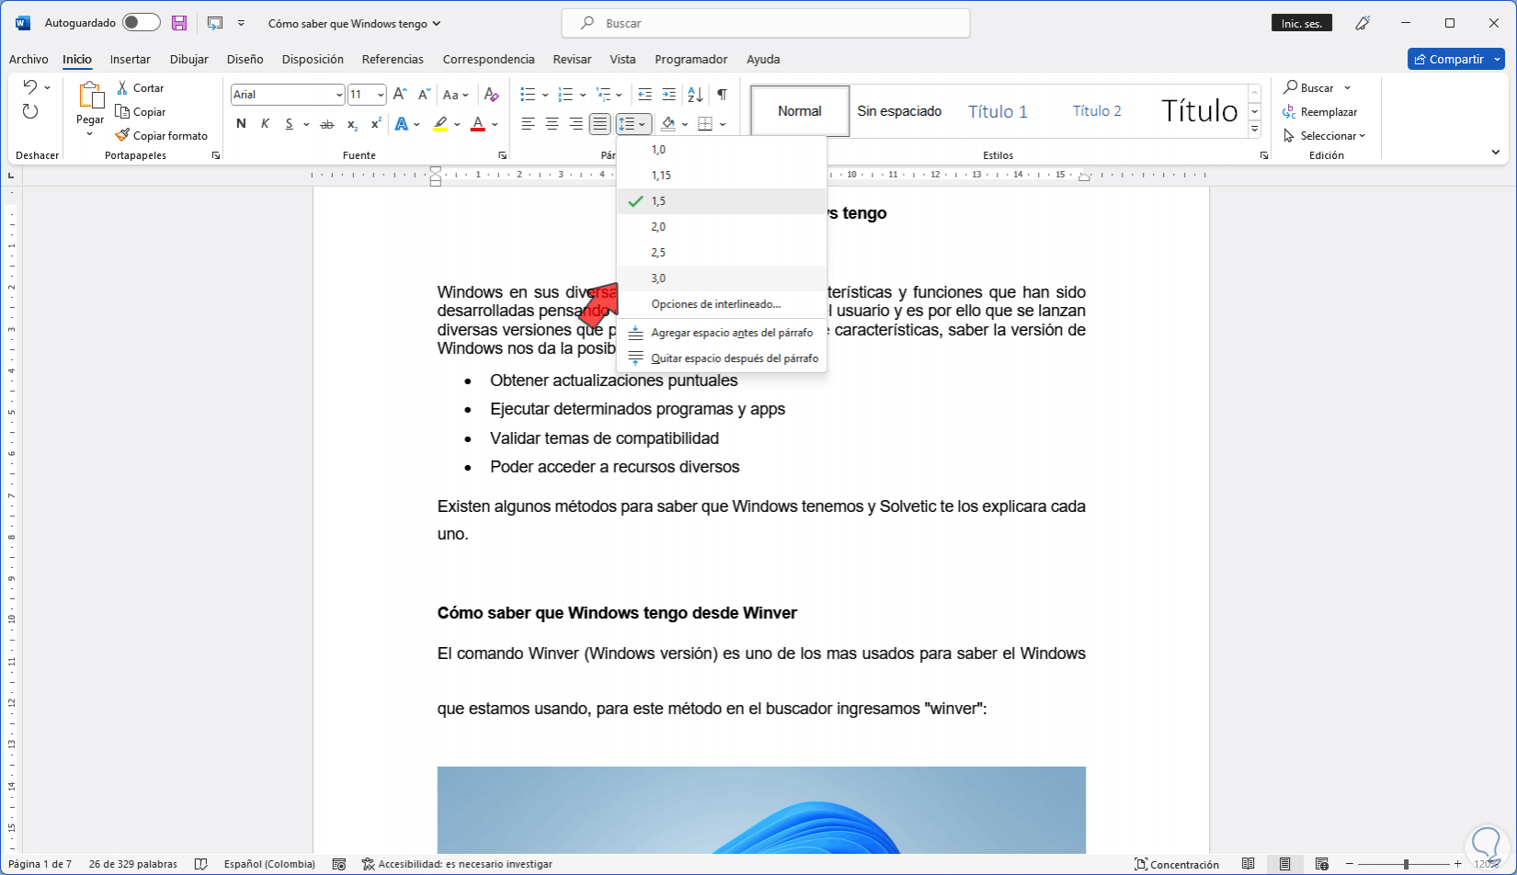Click the zoom in plus button
The width and height of the screenshot is (1517, 875).
tap(1458, 864)
